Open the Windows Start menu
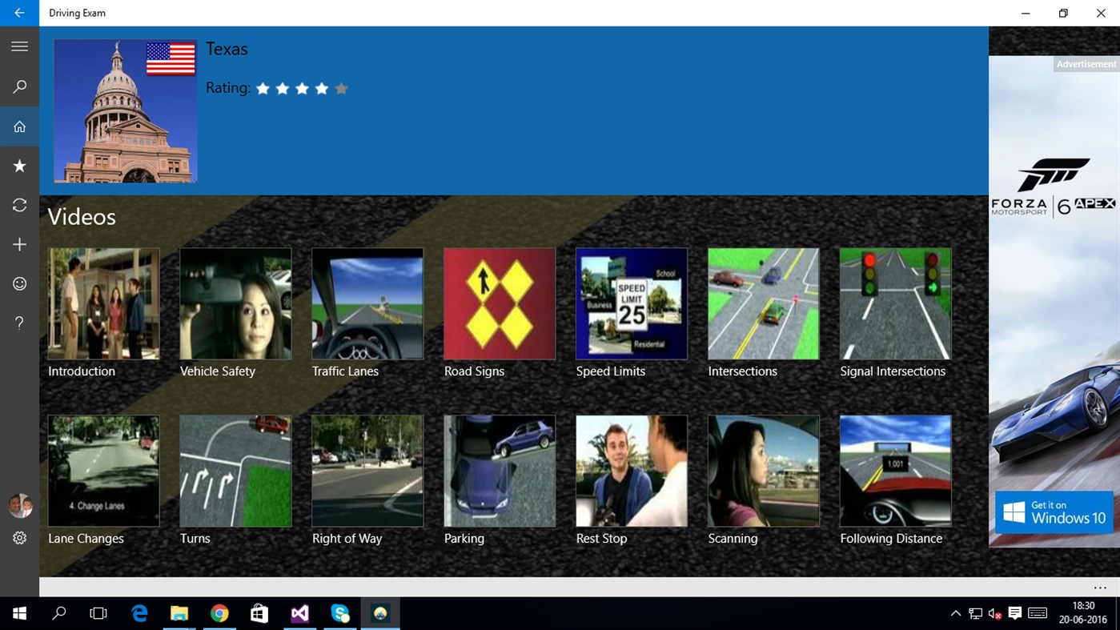Viewport: 1120px width, 630px height. pos(19,613)
